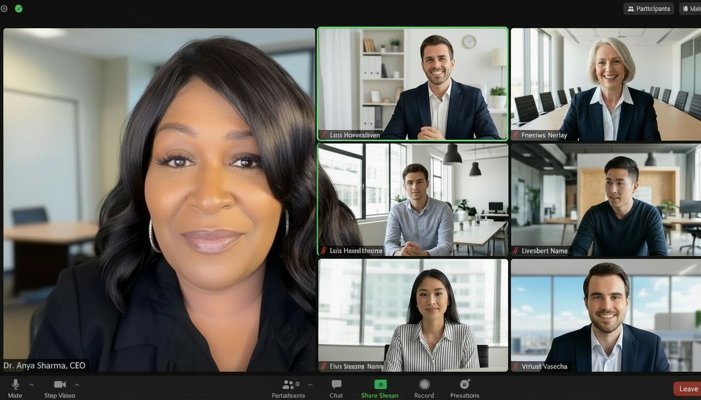This screenshot has width=701, height=400.
Task: Click the muted mic icon on striped-shirt woman's tile
Action: [324, 367]
